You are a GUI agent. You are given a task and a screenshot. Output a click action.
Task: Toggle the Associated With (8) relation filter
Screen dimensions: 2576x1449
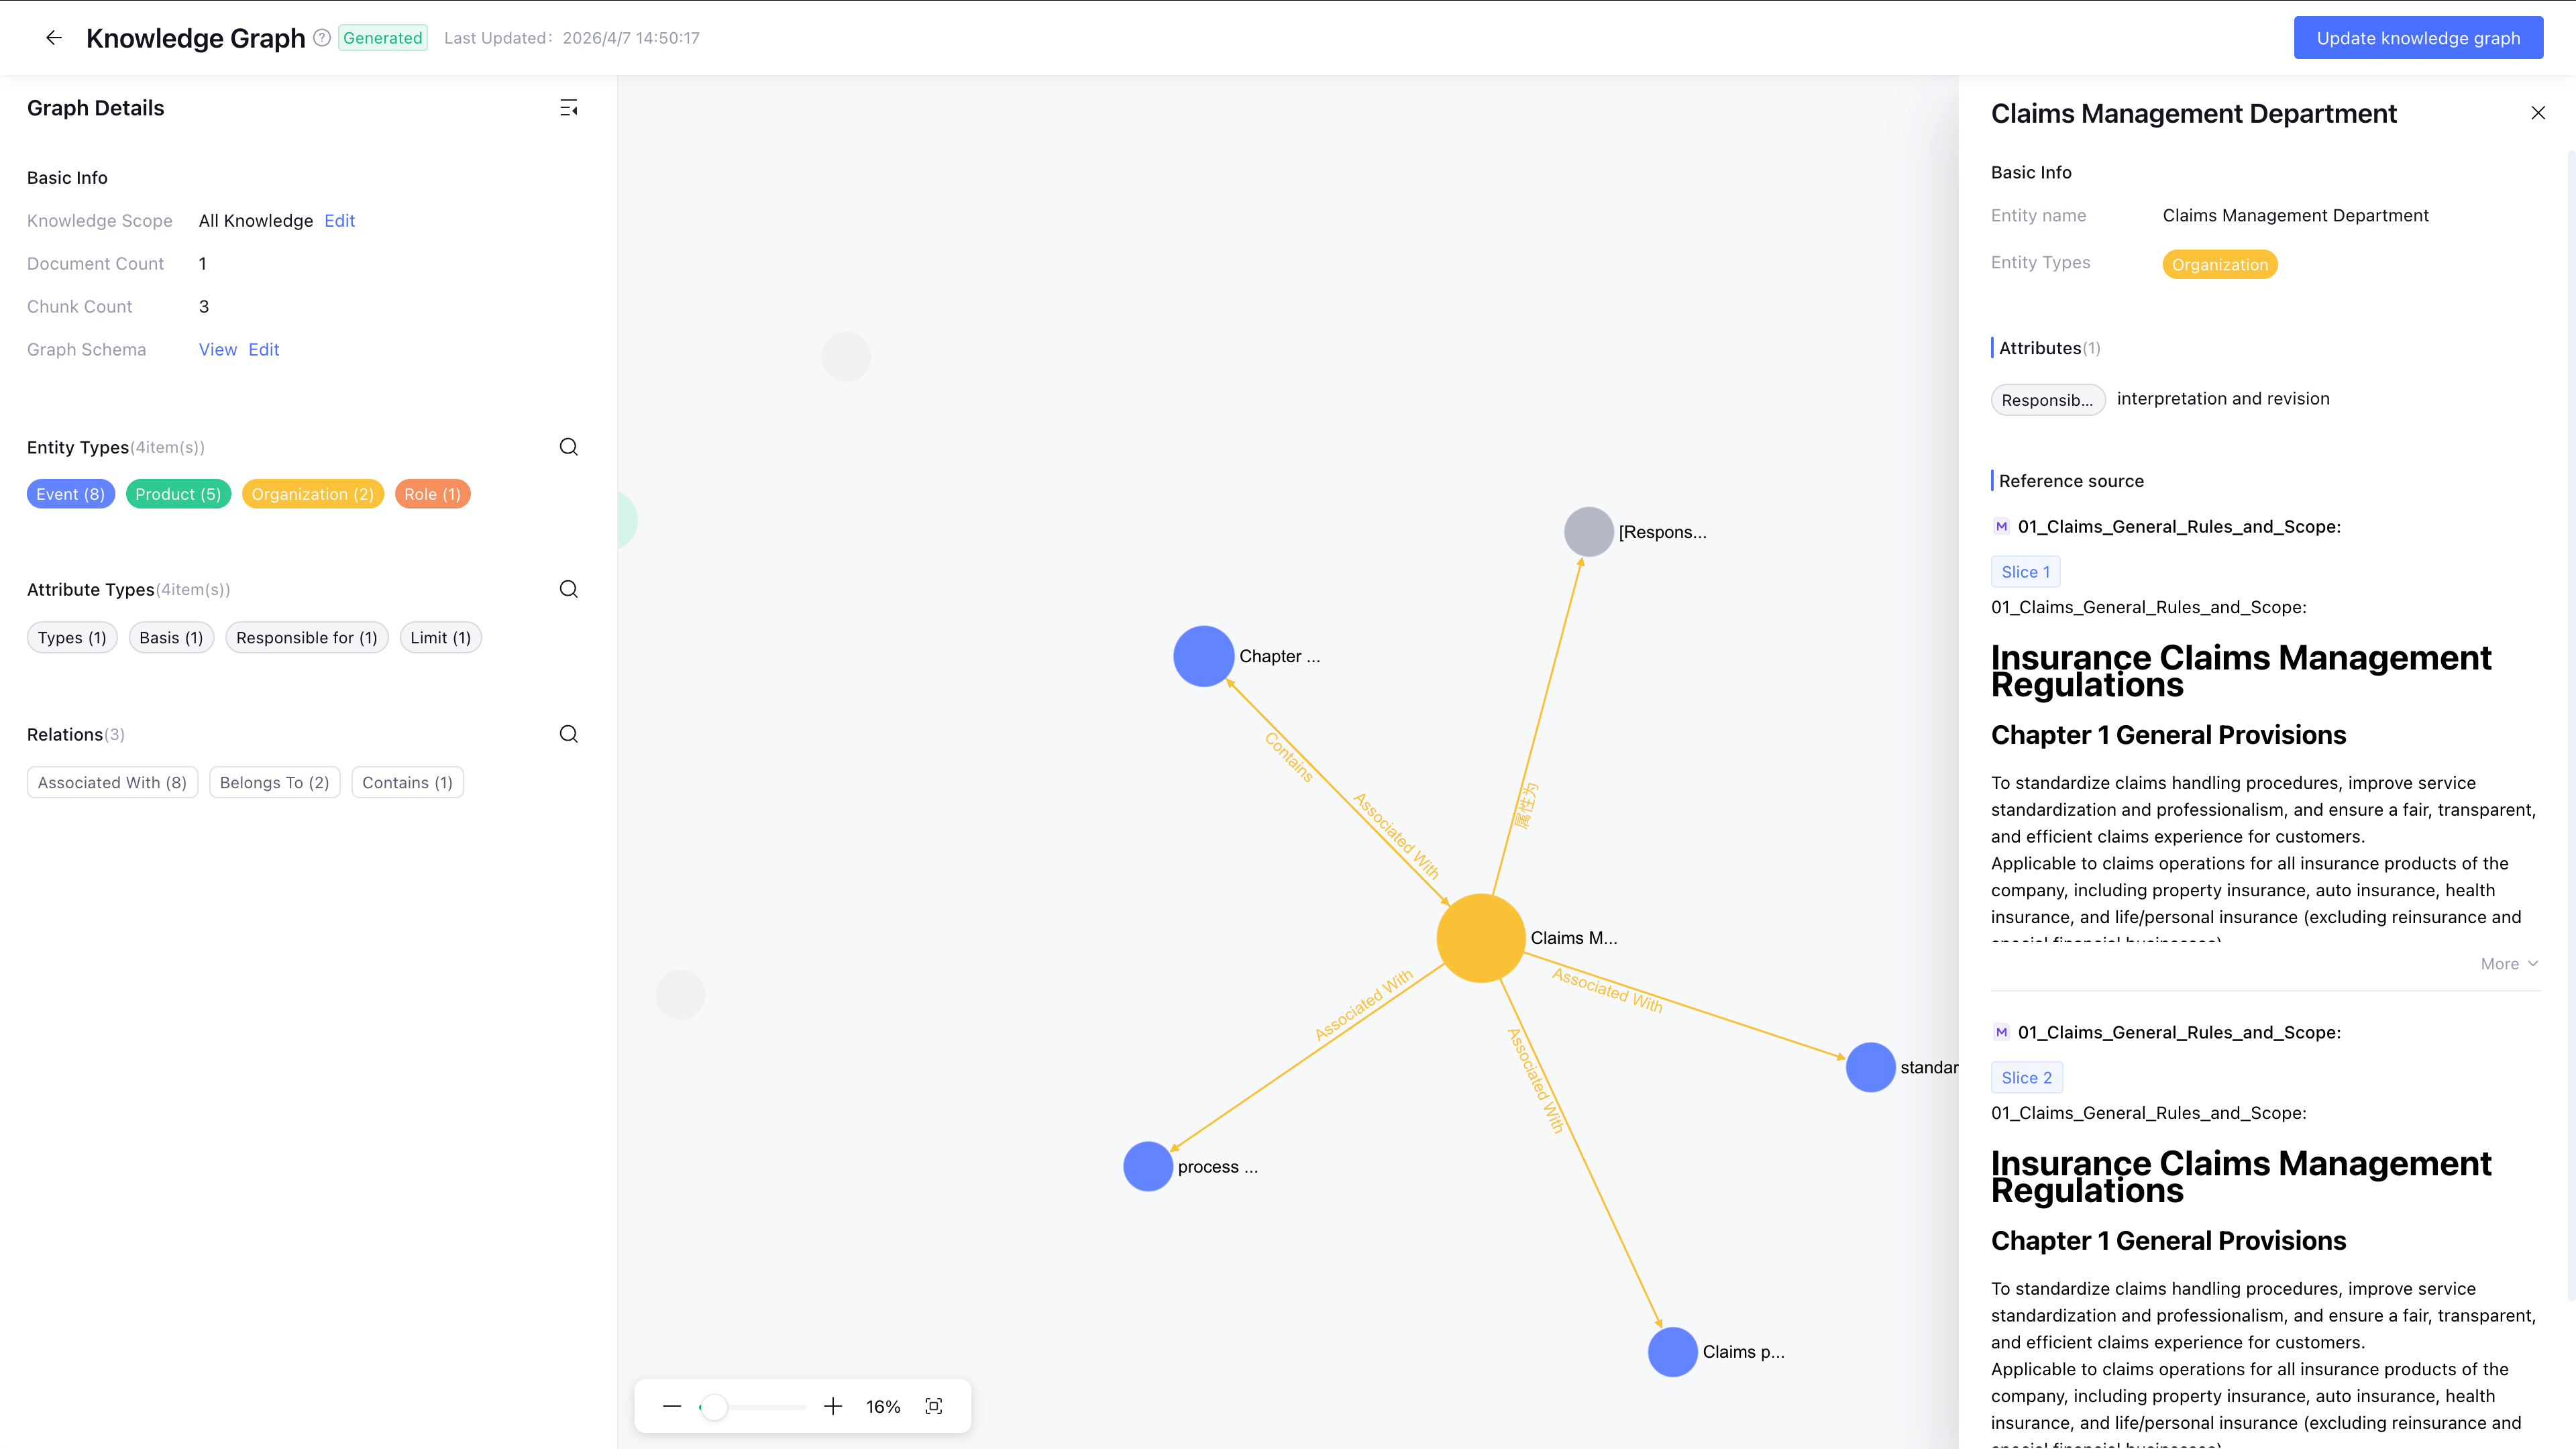[x=112, y=782]
